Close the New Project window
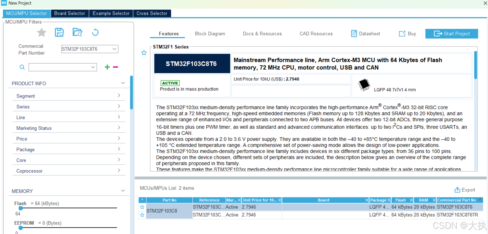This screenshot has width=488, height=234. click(x=485, y=3)
